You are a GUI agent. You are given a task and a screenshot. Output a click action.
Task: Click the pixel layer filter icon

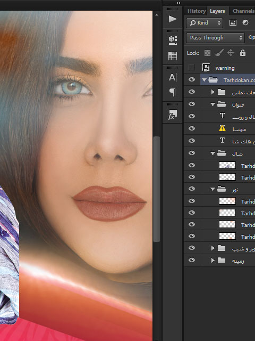233,22
